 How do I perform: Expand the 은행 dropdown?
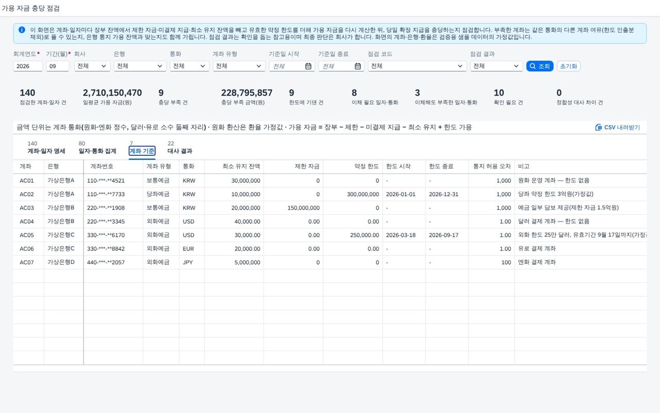[x=140, y=66]
